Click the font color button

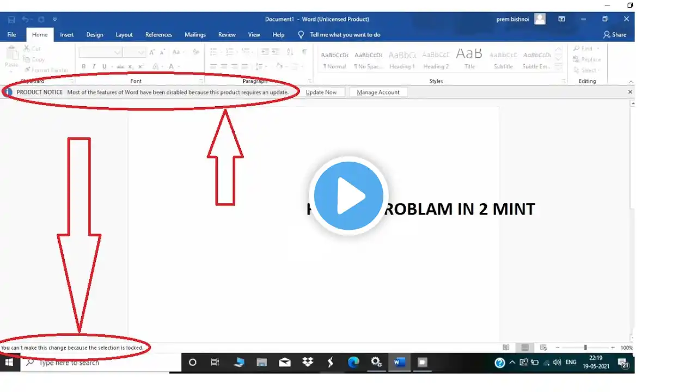[x=171, y=66]
